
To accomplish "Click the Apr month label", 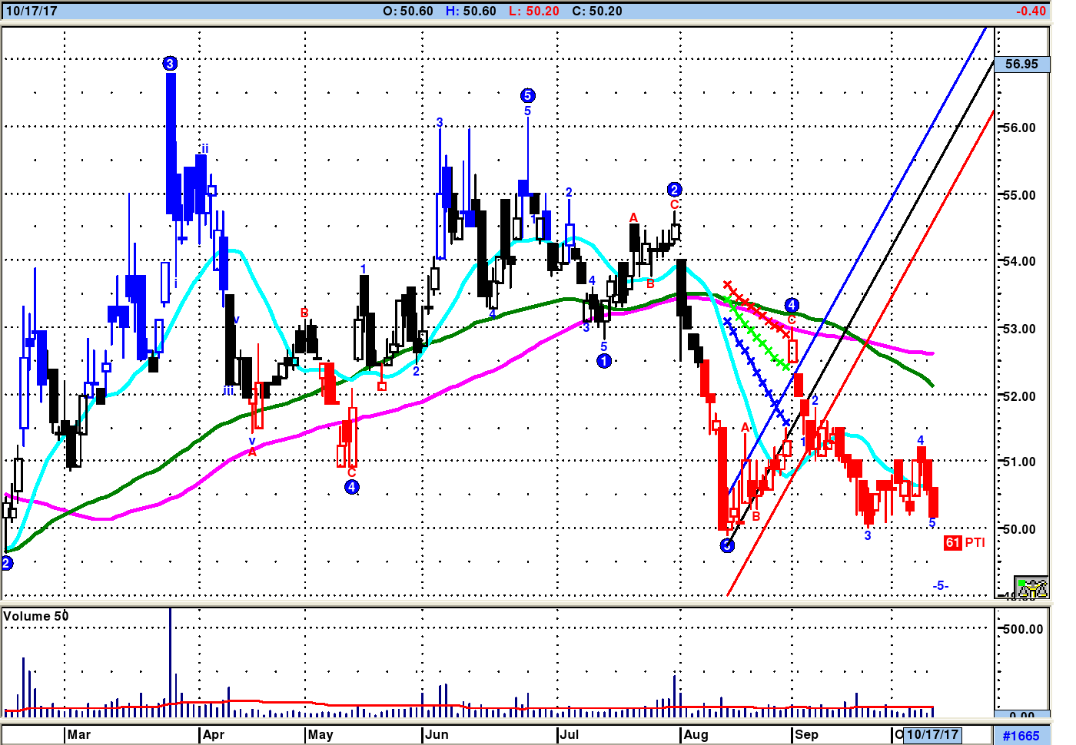I will (213, 734).
